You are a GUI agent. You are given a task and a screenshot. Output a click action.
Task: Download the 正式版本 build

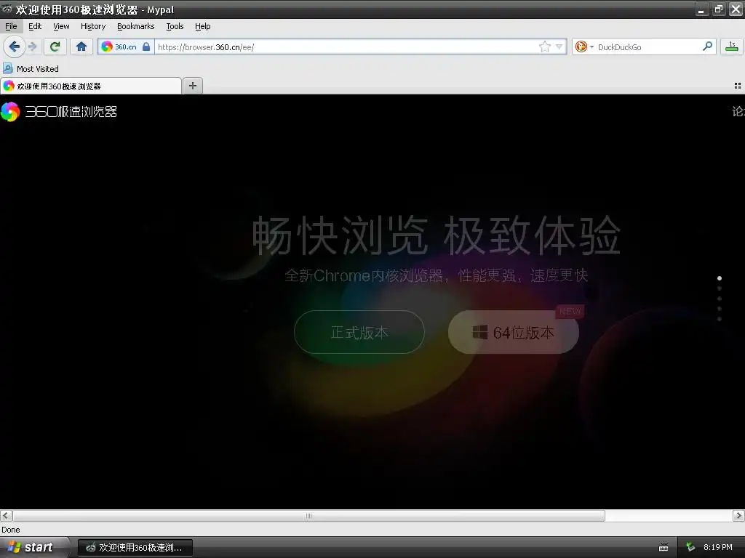[x=359, y=332]
